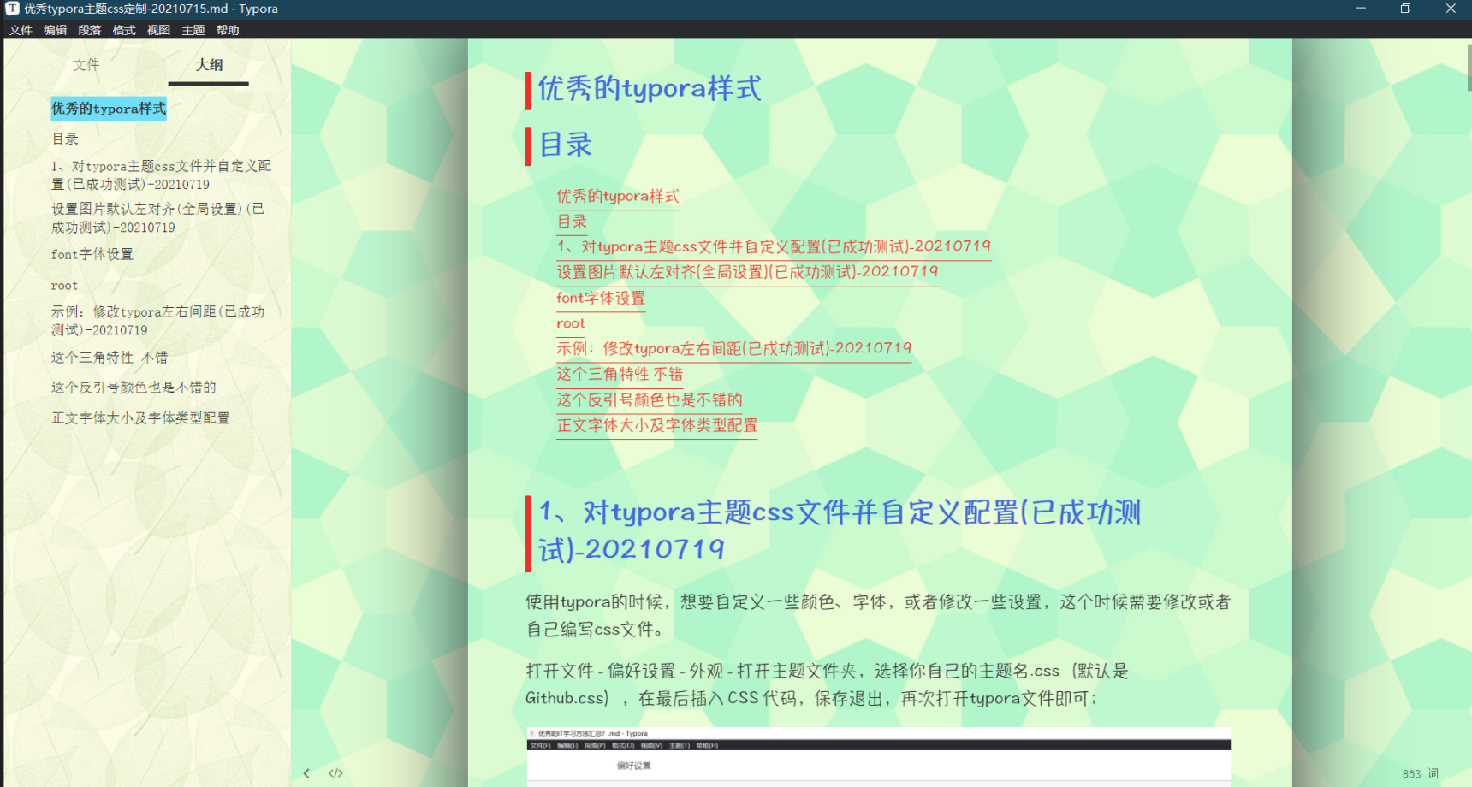Collapse sidebar with the back arrow icon
This screenshot has width=1472, height=787.
tap(306, 773)
